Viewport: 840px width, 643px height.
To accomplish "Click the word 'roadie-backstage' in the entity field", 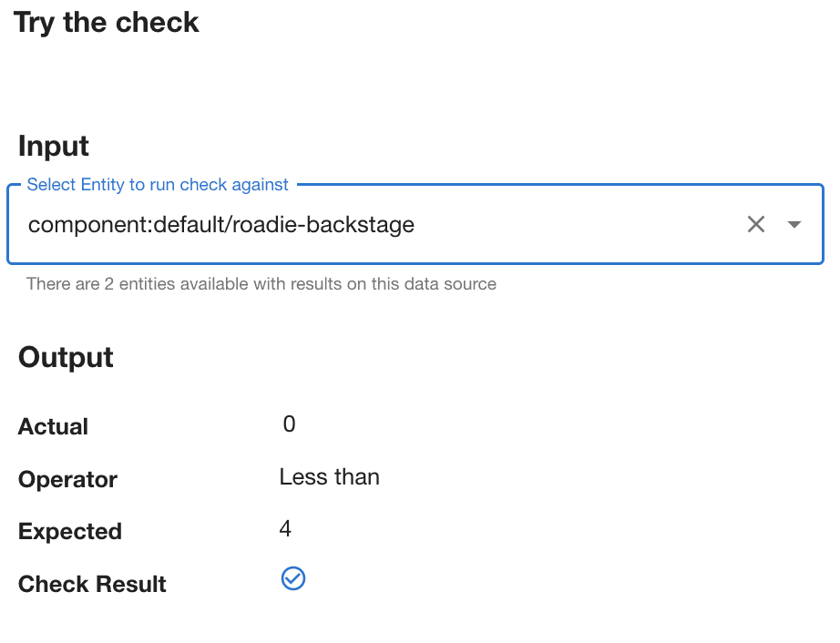I will [x=323, y=225].
